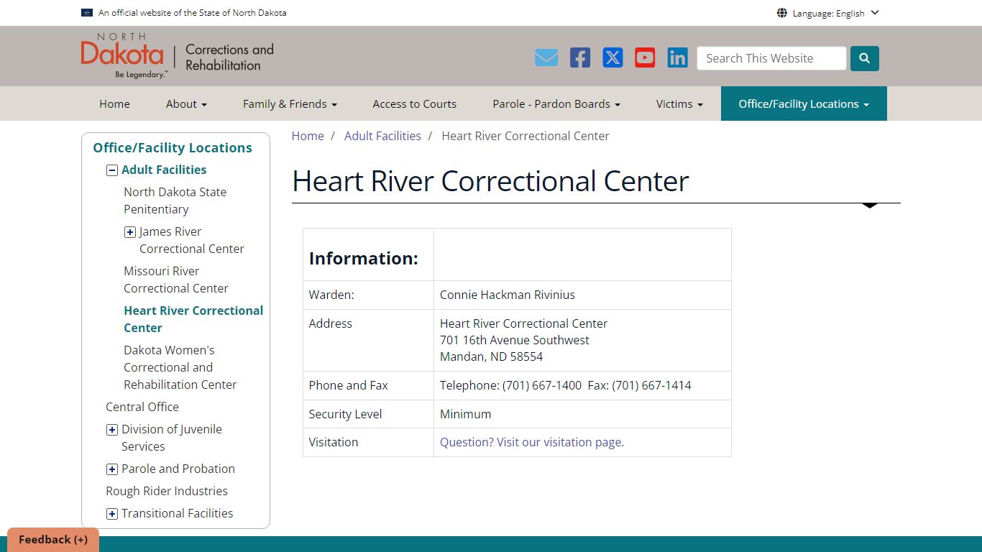Click Corrections and Rehabilitation site title
Viewport: 982px width, 552px height.
(229, 57)
